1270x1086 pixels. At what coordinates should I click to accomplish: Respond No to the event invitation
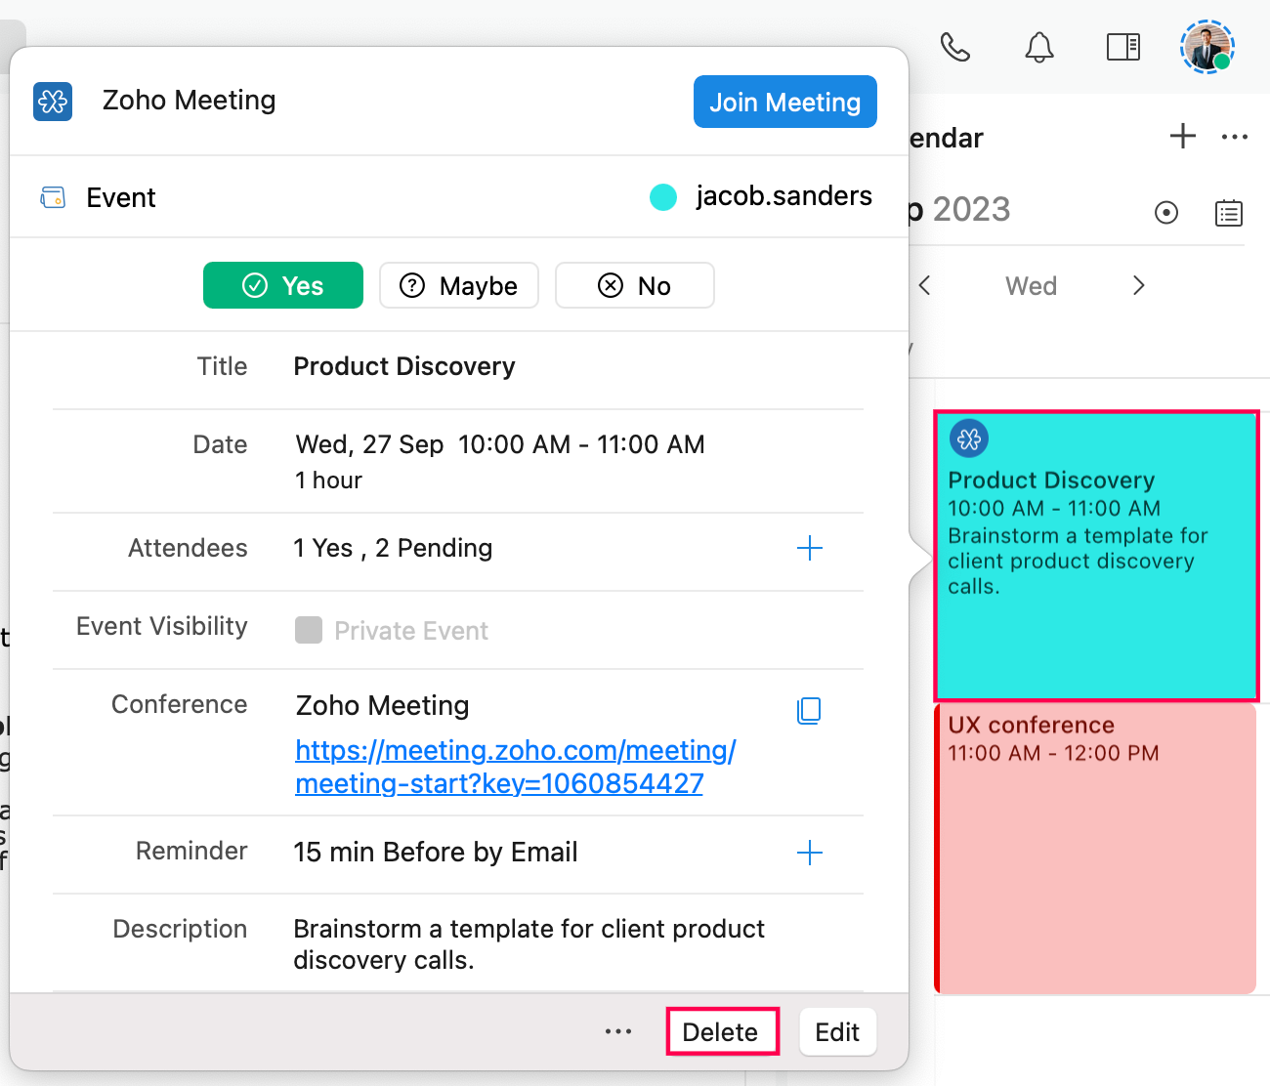pyautogui.click(x=635, y=285)
